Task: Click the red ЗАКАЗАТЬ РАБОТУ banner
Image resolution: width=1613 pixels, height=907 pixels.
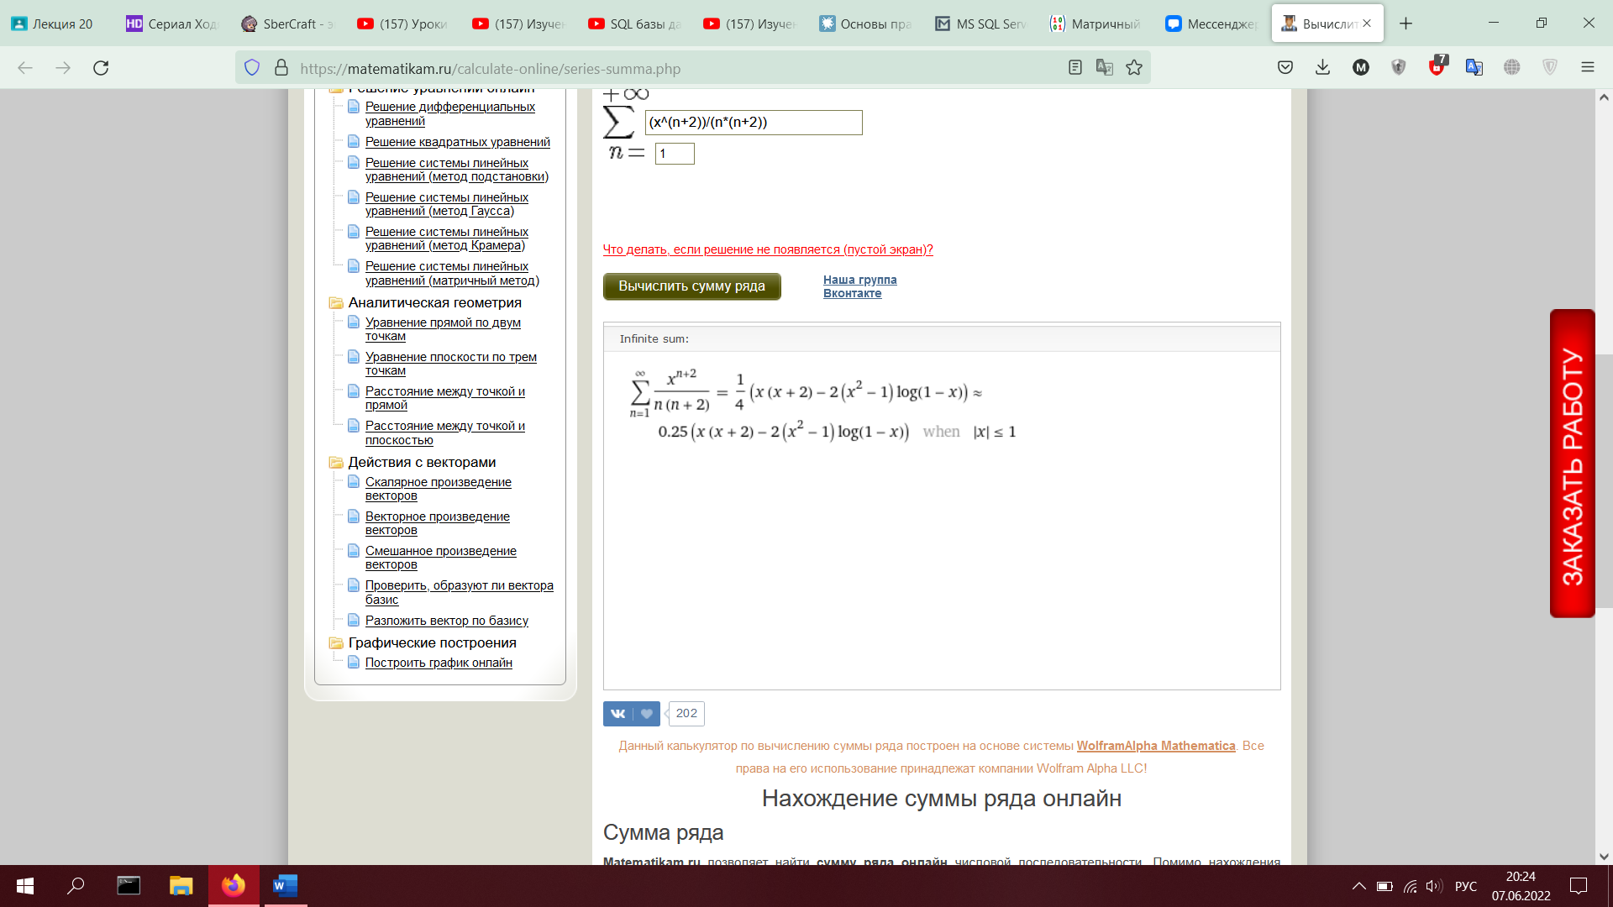Action: tap(1573, 464)
